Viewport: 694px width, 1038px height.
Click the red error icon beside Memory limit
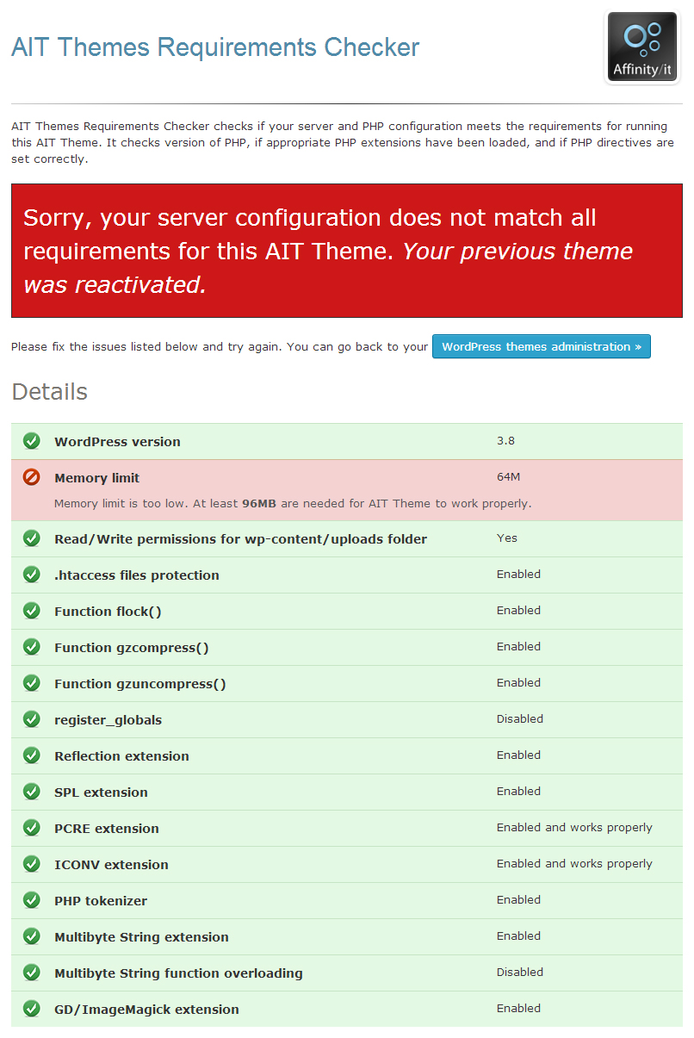tap(32, 477)
